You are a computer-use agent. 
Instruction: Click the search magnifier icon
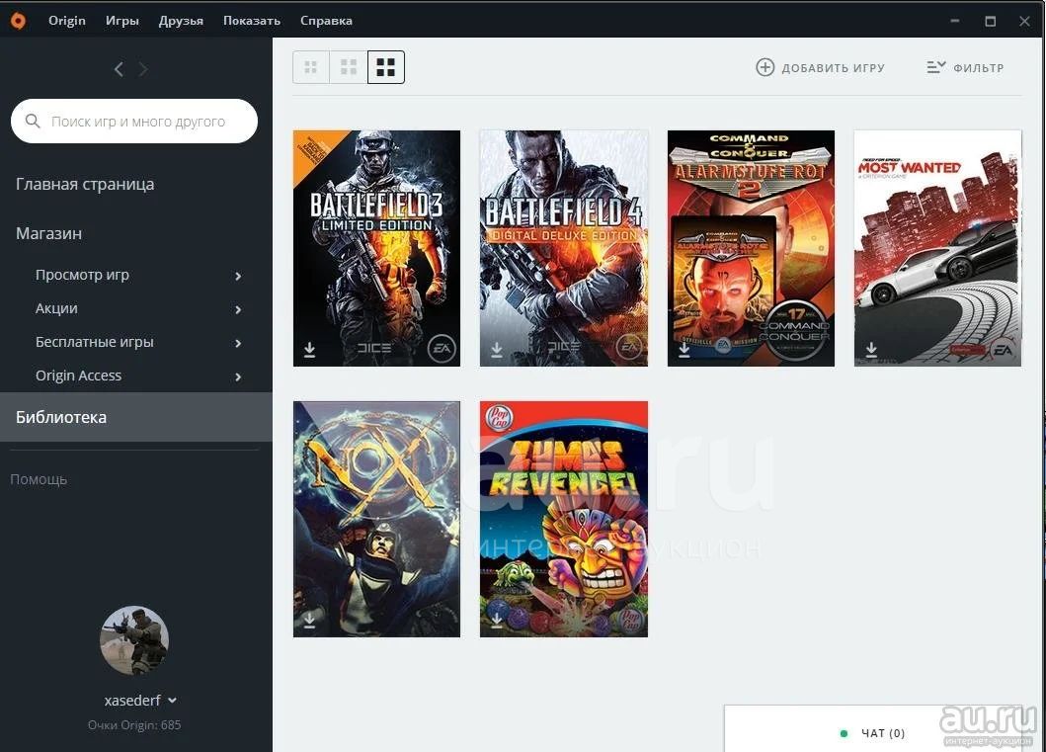tap(33, 121)
